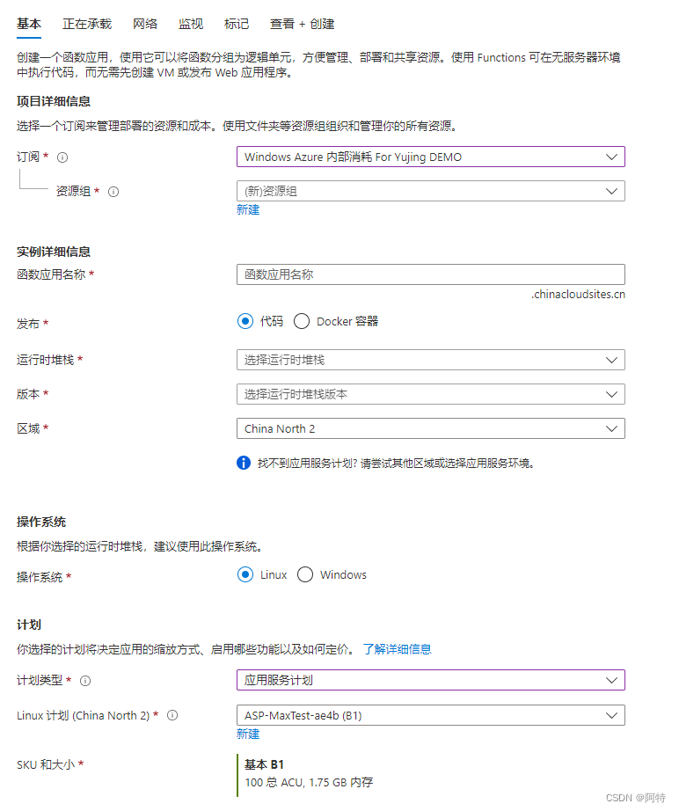
Task: Click info icon next to 资源组 label
Action: (x=113, y=192)
